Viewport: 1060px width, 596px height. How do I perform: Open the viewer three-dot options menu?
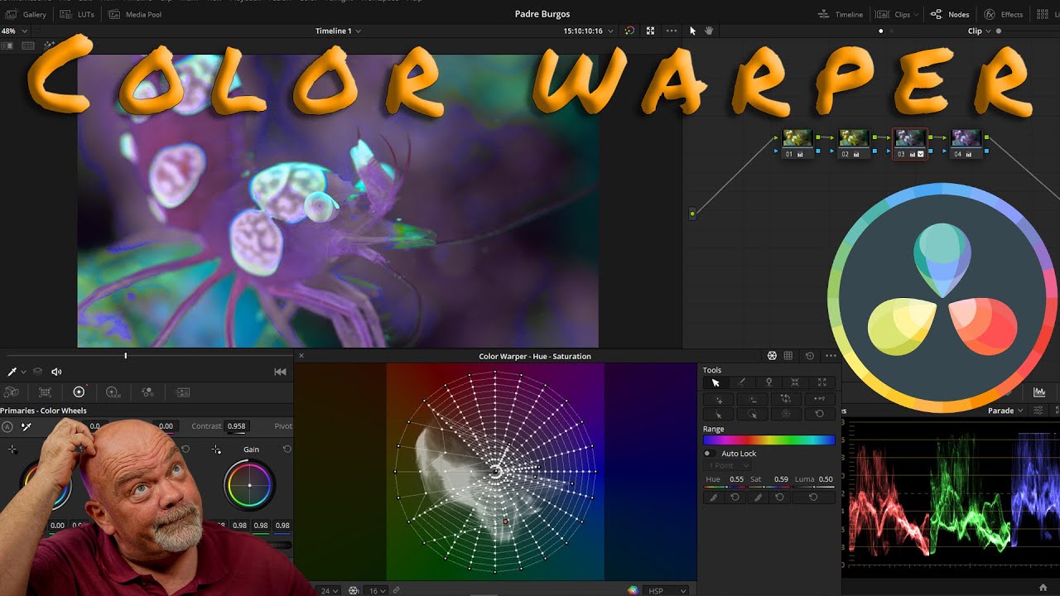[672, 31]
